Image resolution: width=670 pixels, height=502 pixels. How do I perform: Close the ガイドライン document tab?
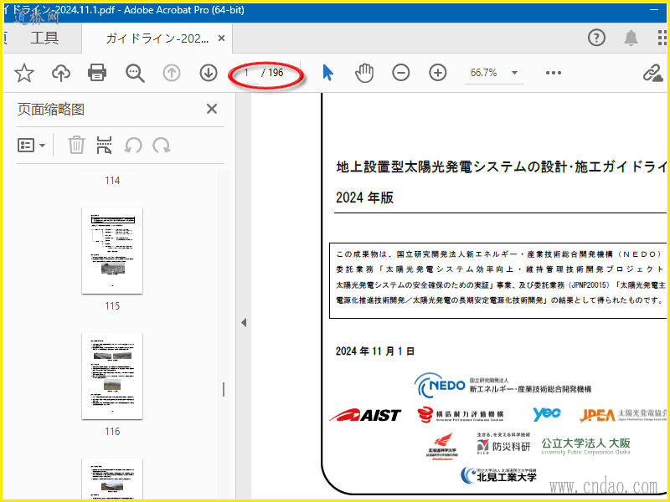tap(221, 38)
